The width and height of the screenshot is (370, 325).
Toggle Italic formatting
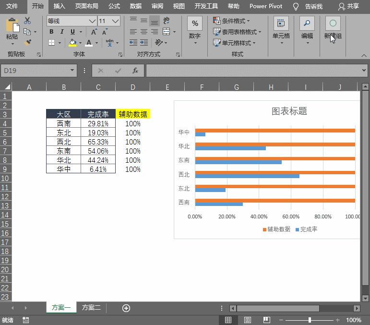[62, 32]
